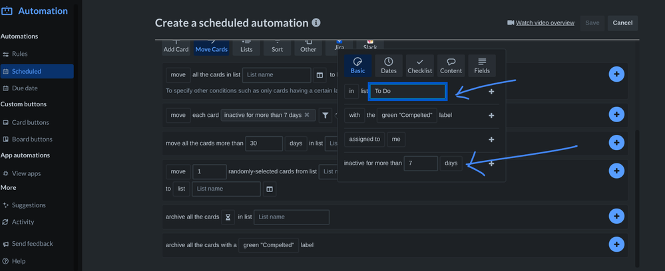This screenshot has height=271, width=665.
Task: Click List name field in archive cards row
Action: (x=292, y=217)
